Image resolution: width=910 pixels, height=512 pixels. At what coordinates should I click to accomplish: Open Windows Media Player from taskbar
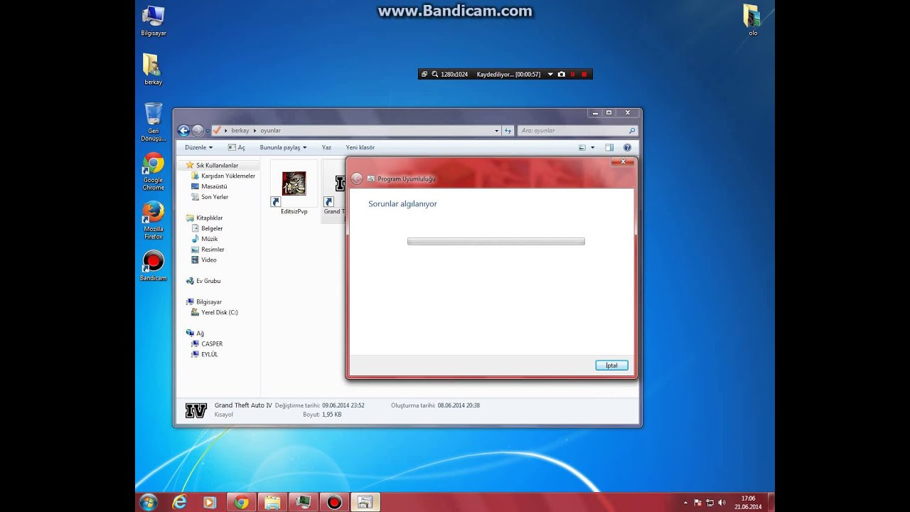click(210, 502)
